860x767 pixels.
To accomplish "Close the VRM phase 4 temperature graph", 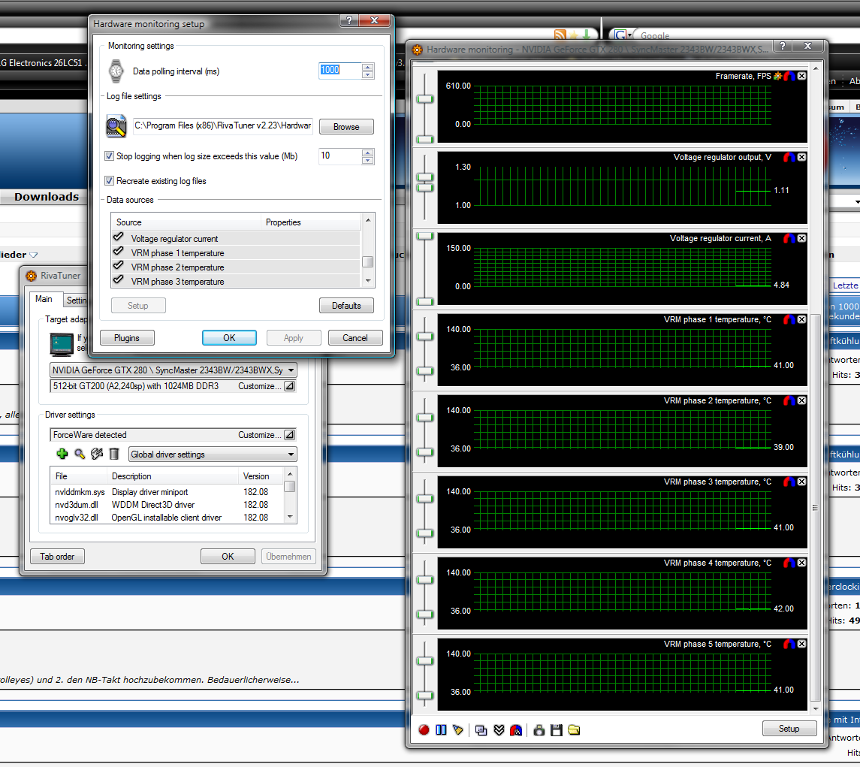I will (802, 563).
